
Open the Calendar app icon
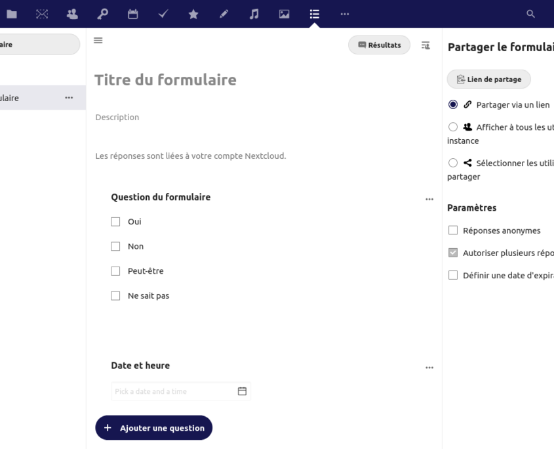pyautogui.click(x=133, y=14)
